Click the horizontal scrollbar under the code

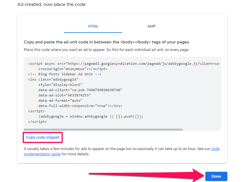(x=103, y=130)
